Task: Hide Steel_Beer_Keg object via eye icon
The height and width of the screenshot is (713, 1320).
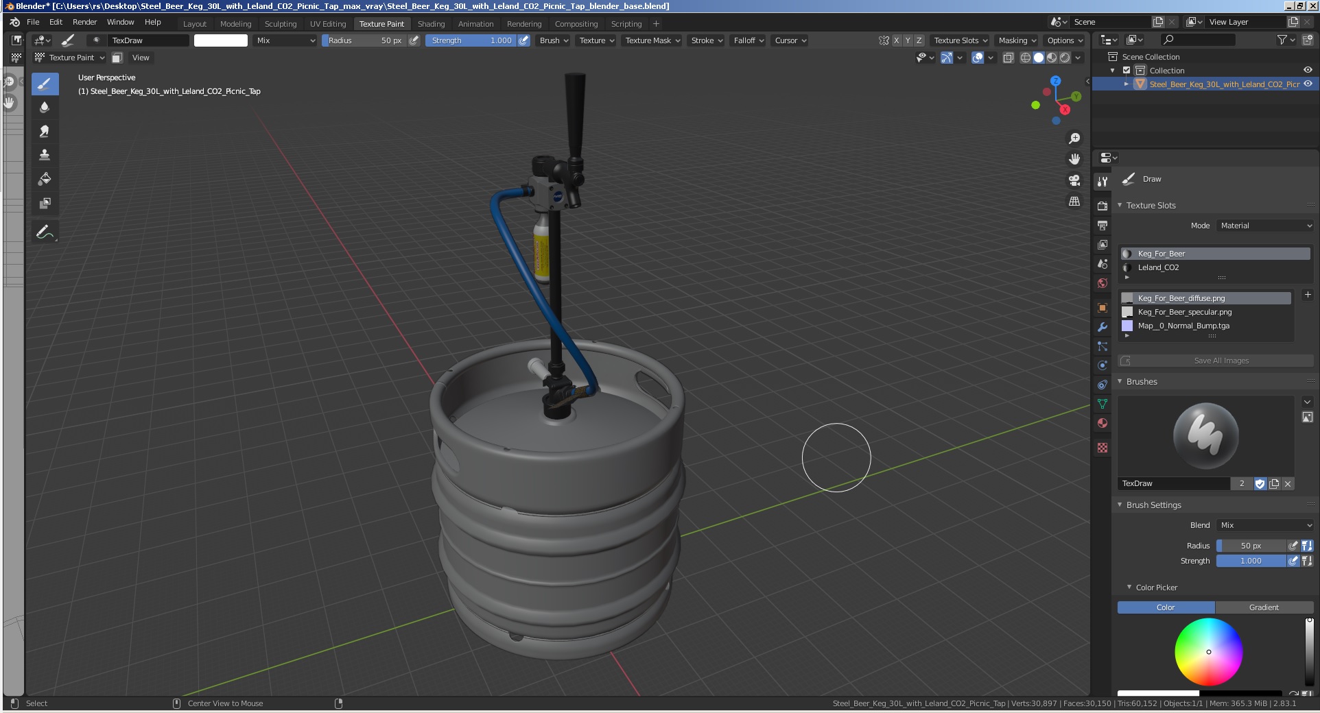Action: click(x=1308, y=84)
